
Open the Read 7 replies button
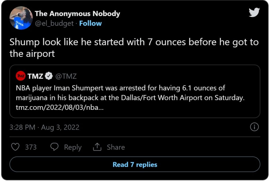coord(135,165)
